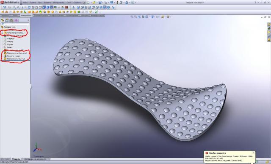Toggle the Shaded With Edges display mode

[44, 7]
